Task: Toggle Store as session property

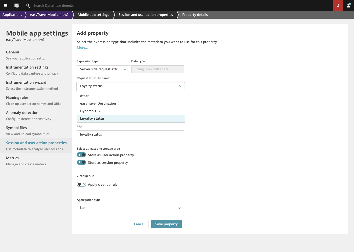Action: (x=81, y=162)
